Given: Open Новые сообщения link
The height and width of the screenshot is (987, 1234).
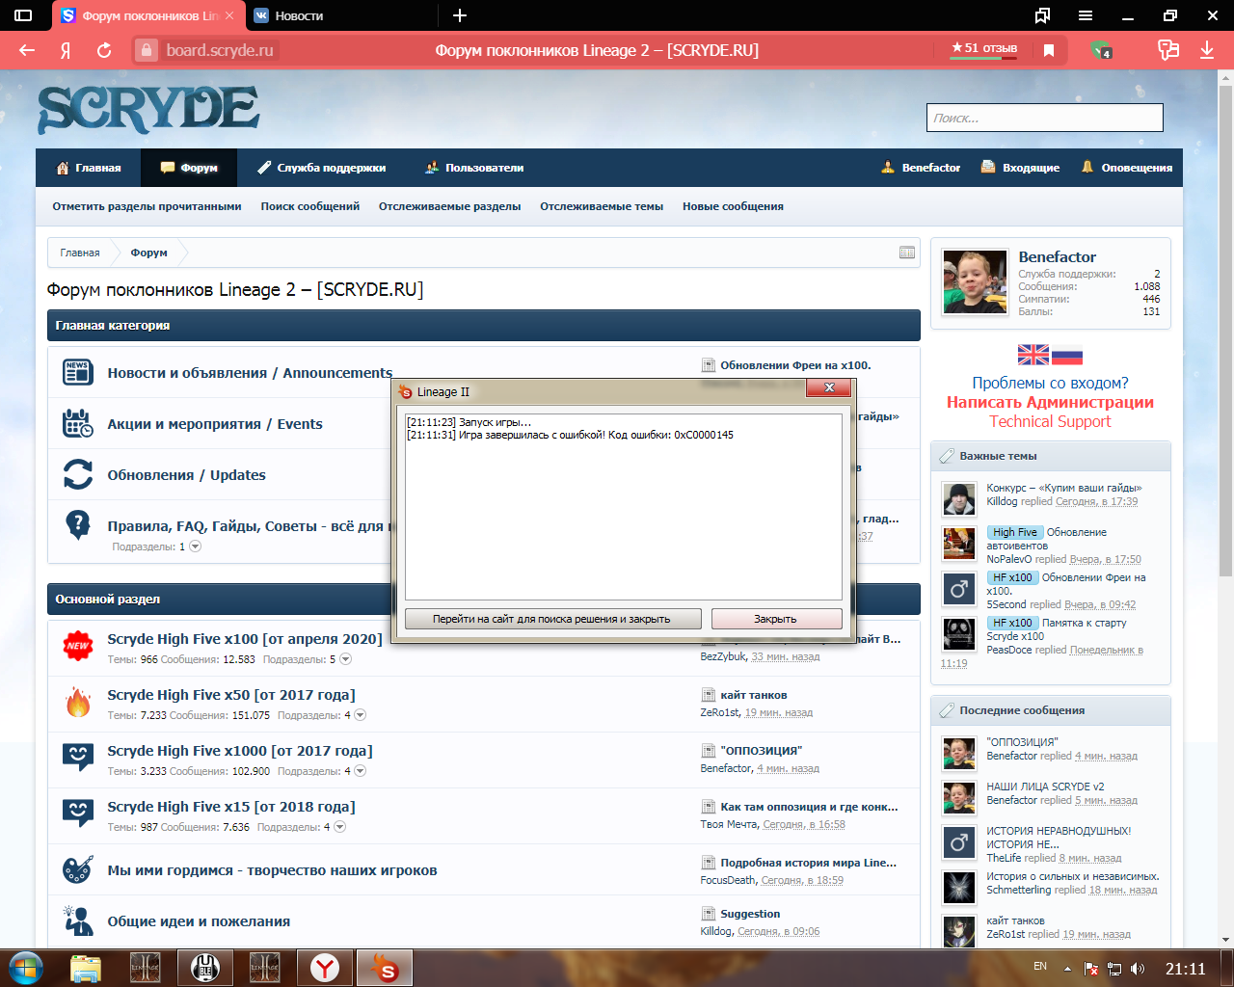Looking at the screenshot, I should [733, 206].
